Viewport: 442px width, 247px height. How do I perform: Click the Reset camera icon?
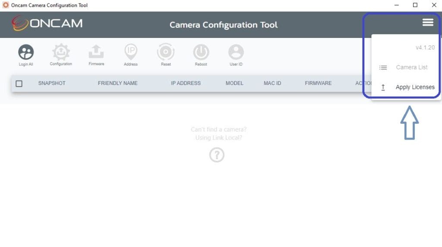[x=166, y=52]
